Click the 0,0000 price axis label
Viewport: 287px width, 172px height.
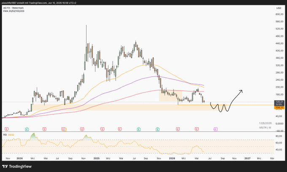coord(279,123)
